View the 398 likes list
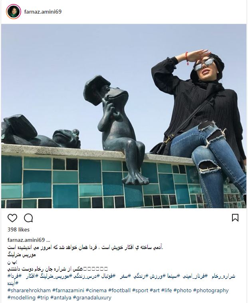Screen dimensions: 248x303 click(18, 229)
